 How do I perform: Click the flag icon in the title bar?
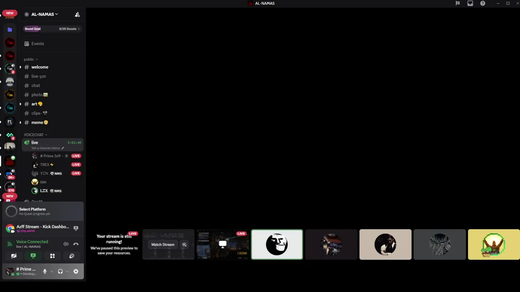pos(458,3)
